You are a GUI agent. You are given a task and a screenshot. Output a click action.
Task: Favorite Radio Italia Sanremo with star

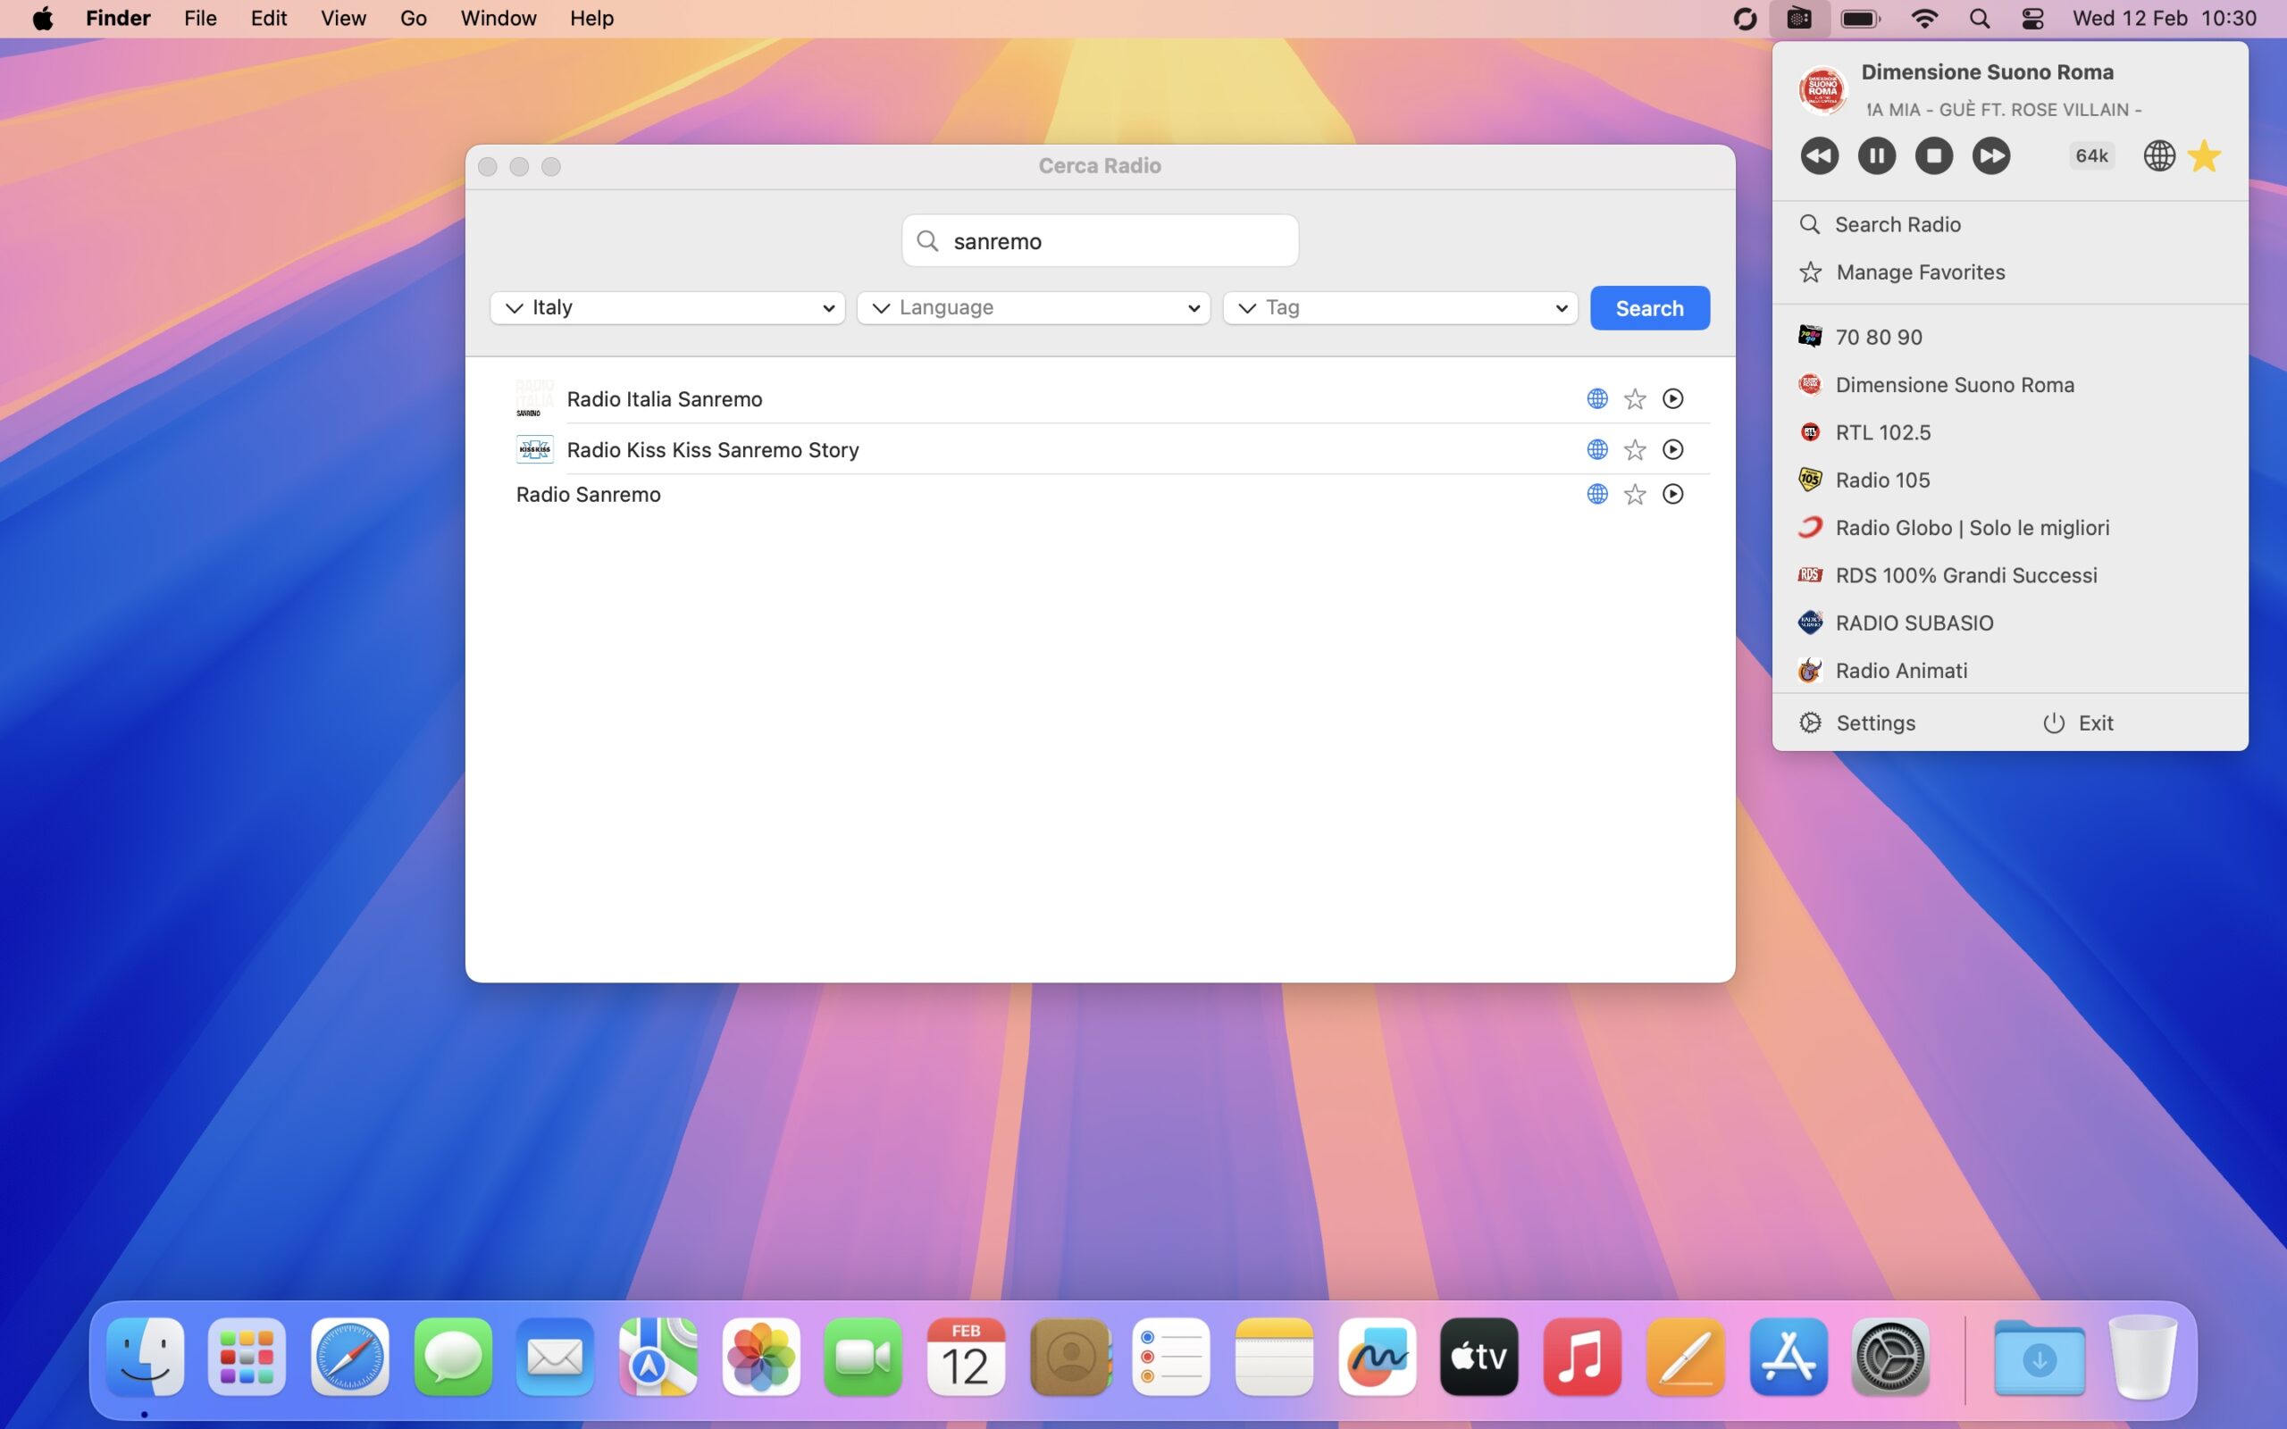(x=1635, y=399)
